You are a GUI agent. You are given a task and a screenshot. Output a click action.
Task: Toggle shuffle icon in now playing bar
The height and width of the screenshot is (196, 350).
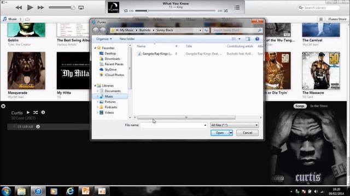pyautogui.click(x=226, y=11)
